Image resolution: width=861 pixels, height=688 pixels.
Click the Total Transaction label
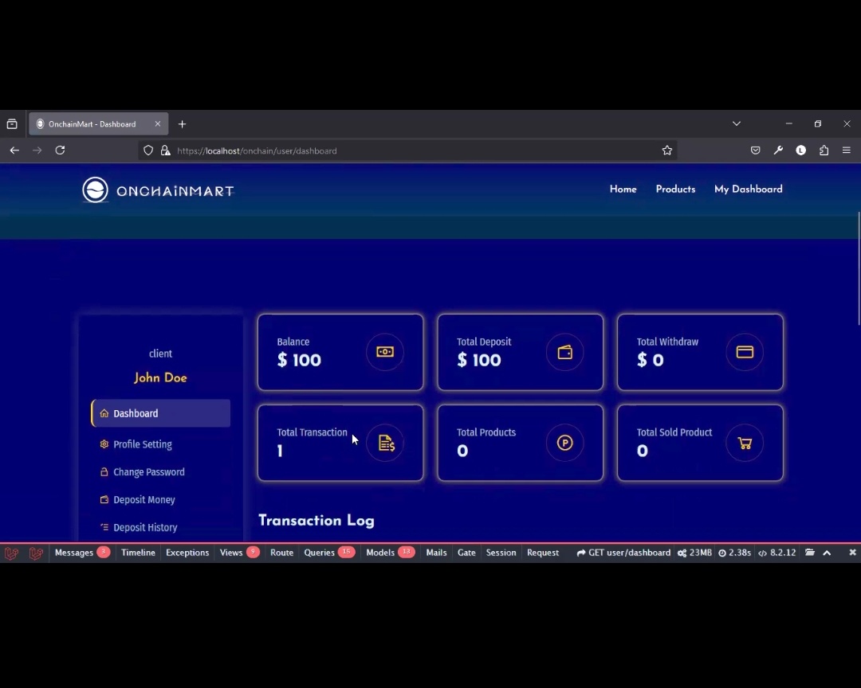(312, 432)
